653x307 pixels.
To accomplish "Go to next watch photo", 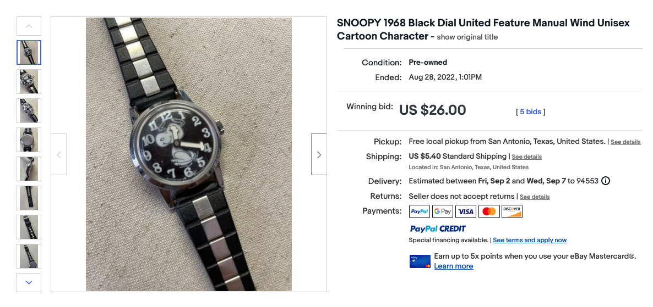I will [319, 155].
